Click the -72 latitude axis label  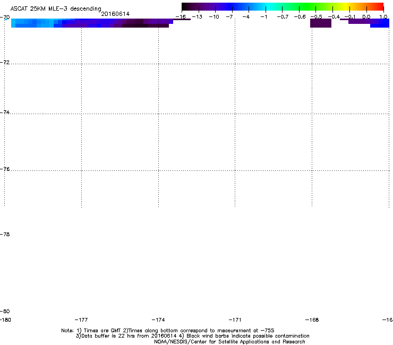(5, 62)
